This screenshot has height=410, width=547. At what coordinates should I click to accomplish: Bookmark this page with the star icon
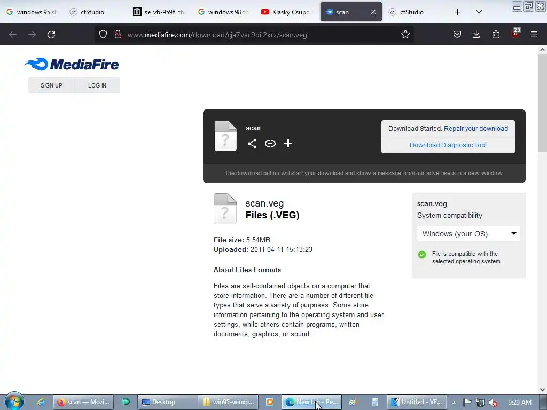[405, 35]
